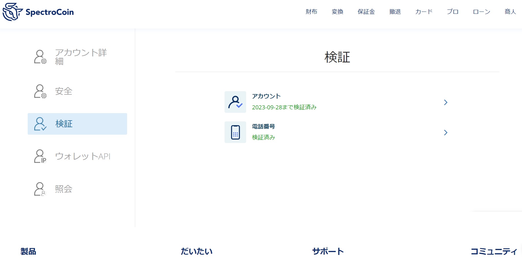Click the account verification person icon
Image resolution: width=522 pixels, height=263 pixels.
235,102
